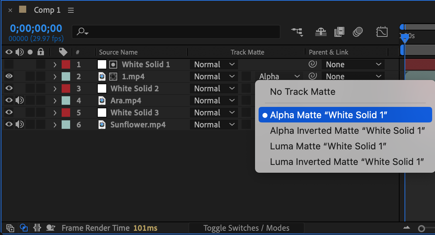
Task: Mute audio of Ara.mp4 layer
Action: coord(19,101)
